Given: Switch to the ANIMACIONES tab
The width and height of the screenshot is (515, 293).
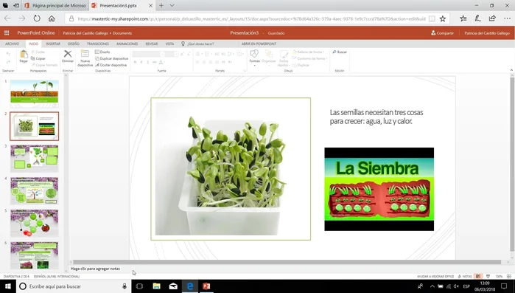Looking at the screenshot, I should click(x=127, y=44).
